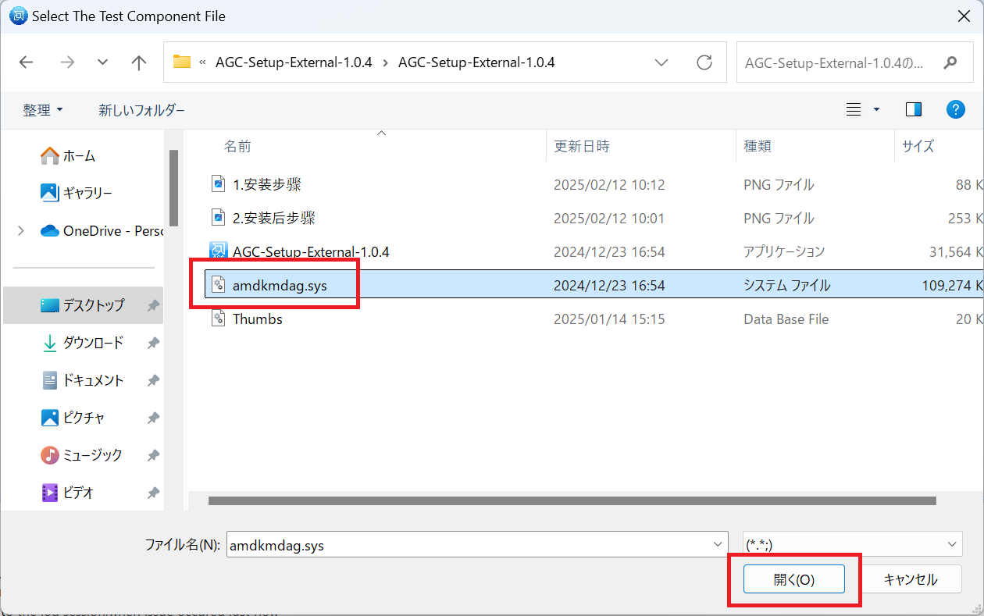Open the file type filter combo box

point(851,544)
